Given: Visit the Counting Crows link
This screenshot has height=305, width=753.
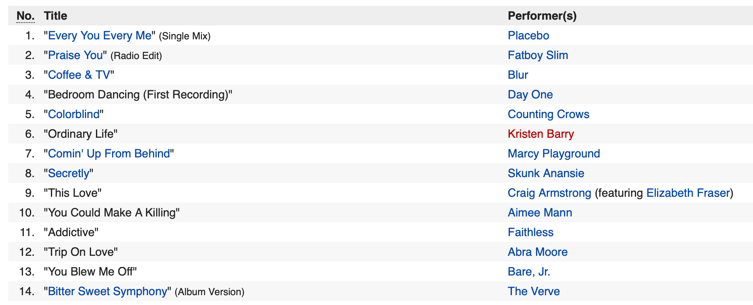Looking at the screenshot, I should pos(548,114).
